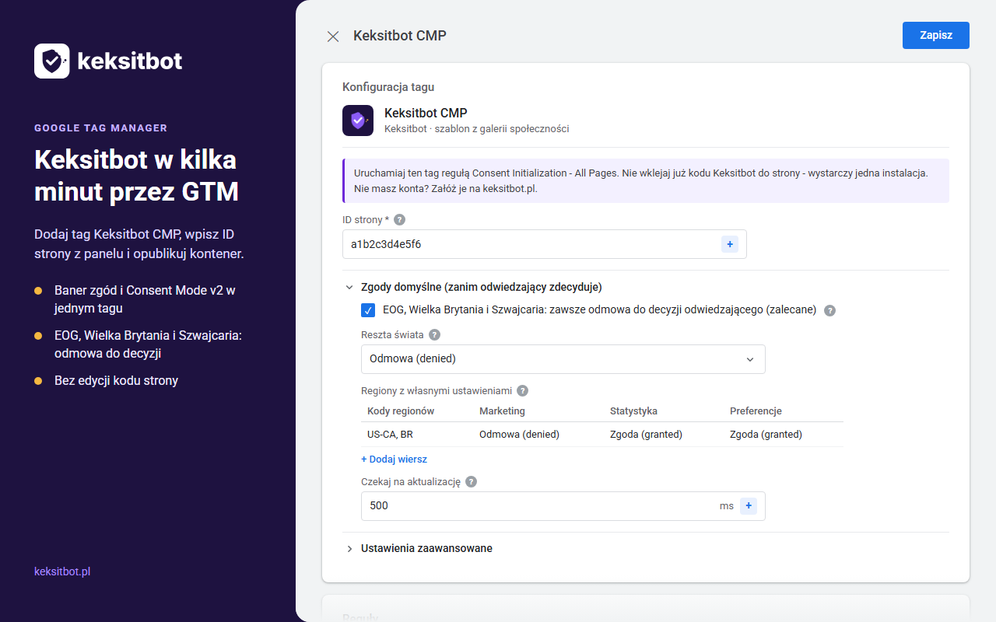This screenshot has width=996, height=622.
Task: Click the Keksitbot CMP tag template icon
Action: (x=358, y=121)
